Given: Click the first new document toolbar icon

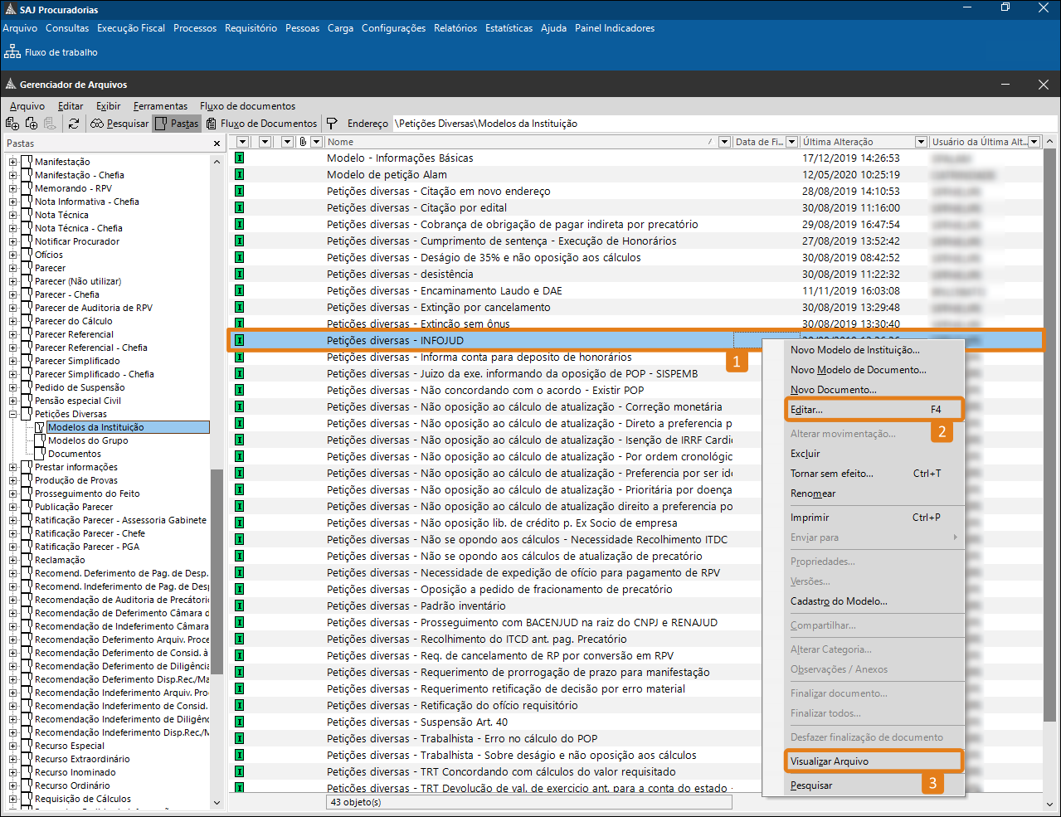Looking at the screenshot, I should point(12,124).
